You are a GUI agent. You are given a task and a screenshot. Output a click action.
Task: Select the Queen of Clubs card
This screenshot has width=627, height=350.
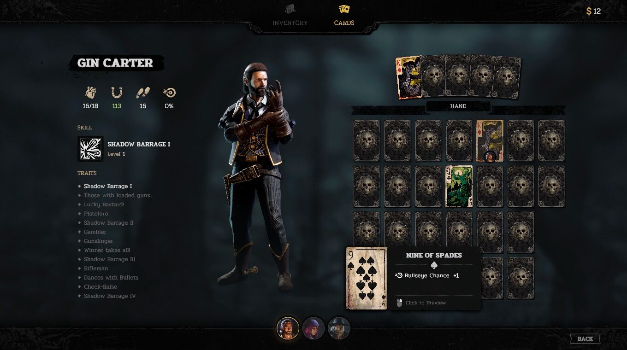click(x=459, y=187)
